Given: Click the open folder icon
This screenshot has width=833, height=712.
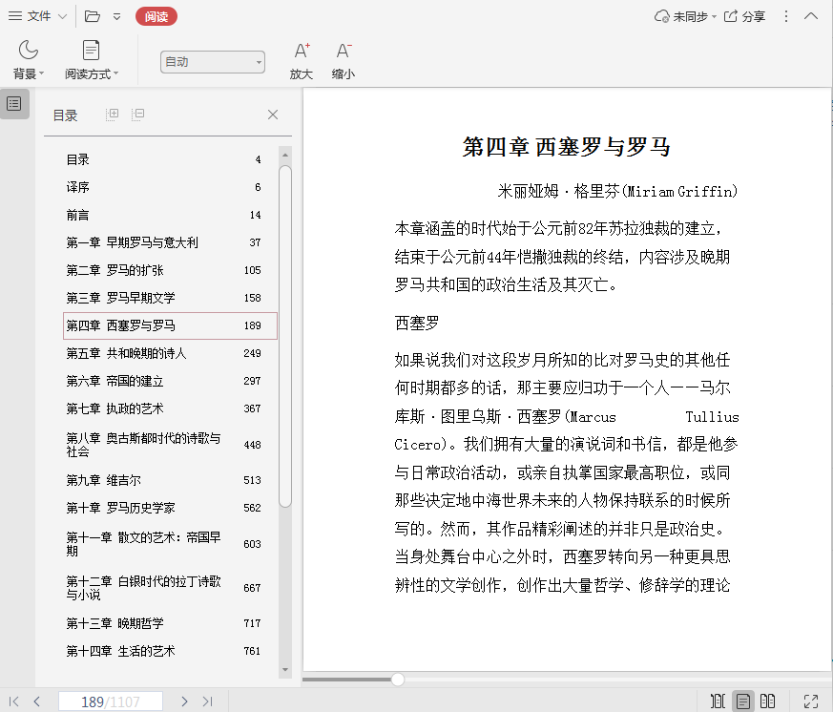Looking at the screenshot, I should tap(93, 16).
